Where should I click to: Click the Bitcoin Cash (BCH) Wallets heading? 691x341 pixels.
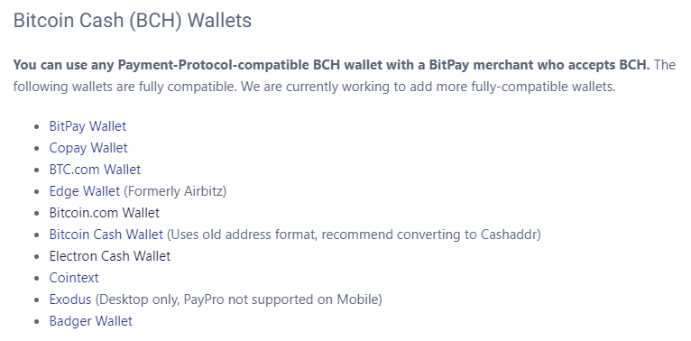coord(133,20)
